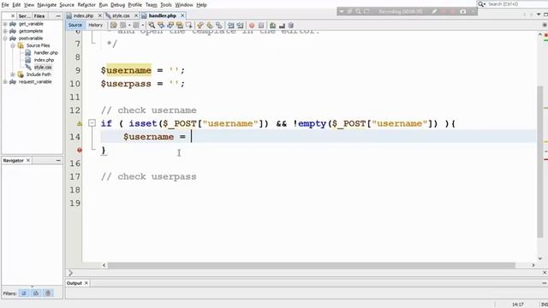
Task: Click the red error icon in gutter
Action: (x=80, y=150)
